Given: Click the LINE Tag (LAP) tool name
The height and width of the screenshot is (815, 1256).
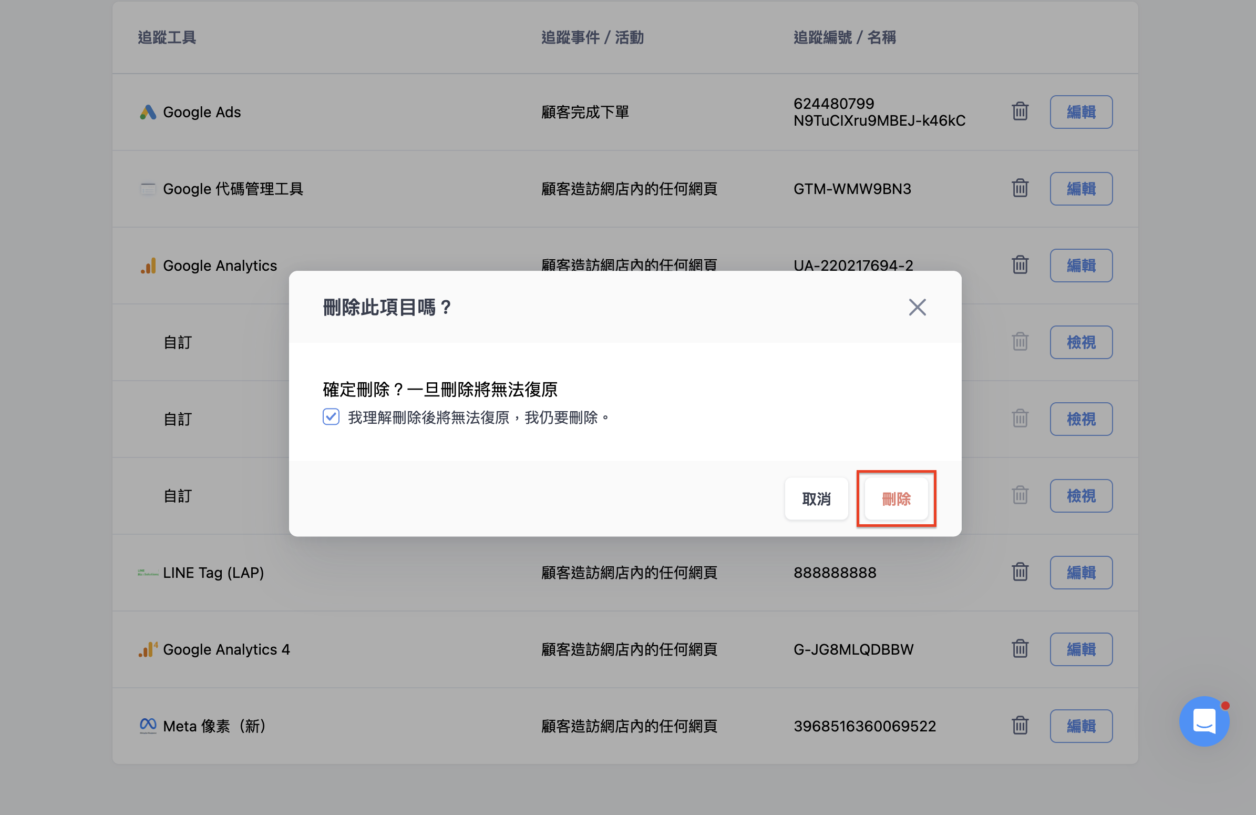Looking at the screenshot, I should click(213, 573).
